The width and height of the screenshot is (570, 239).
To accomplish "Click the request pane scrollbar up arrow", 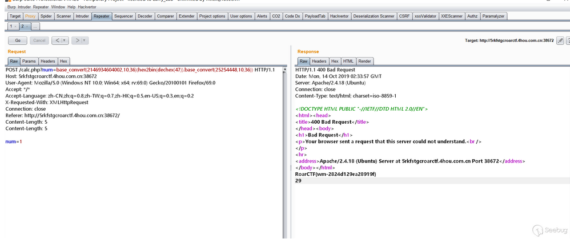I will tap(284, 70).
